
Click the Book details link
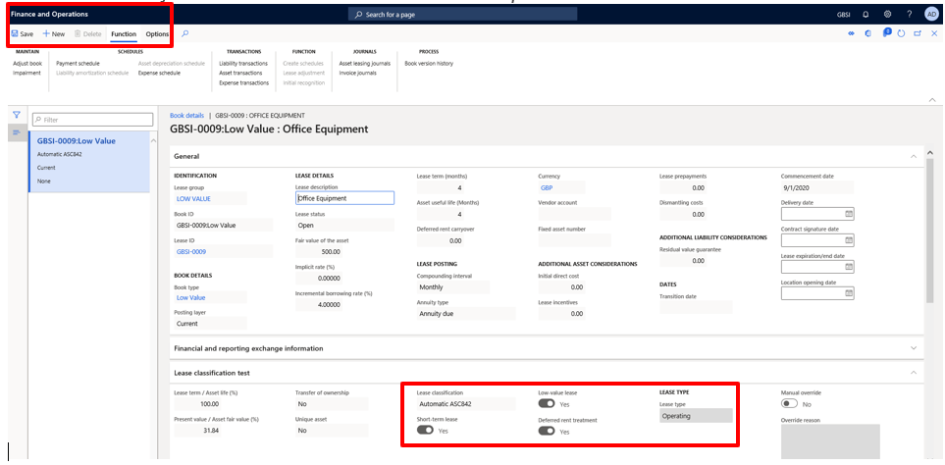tap(186, 116)
